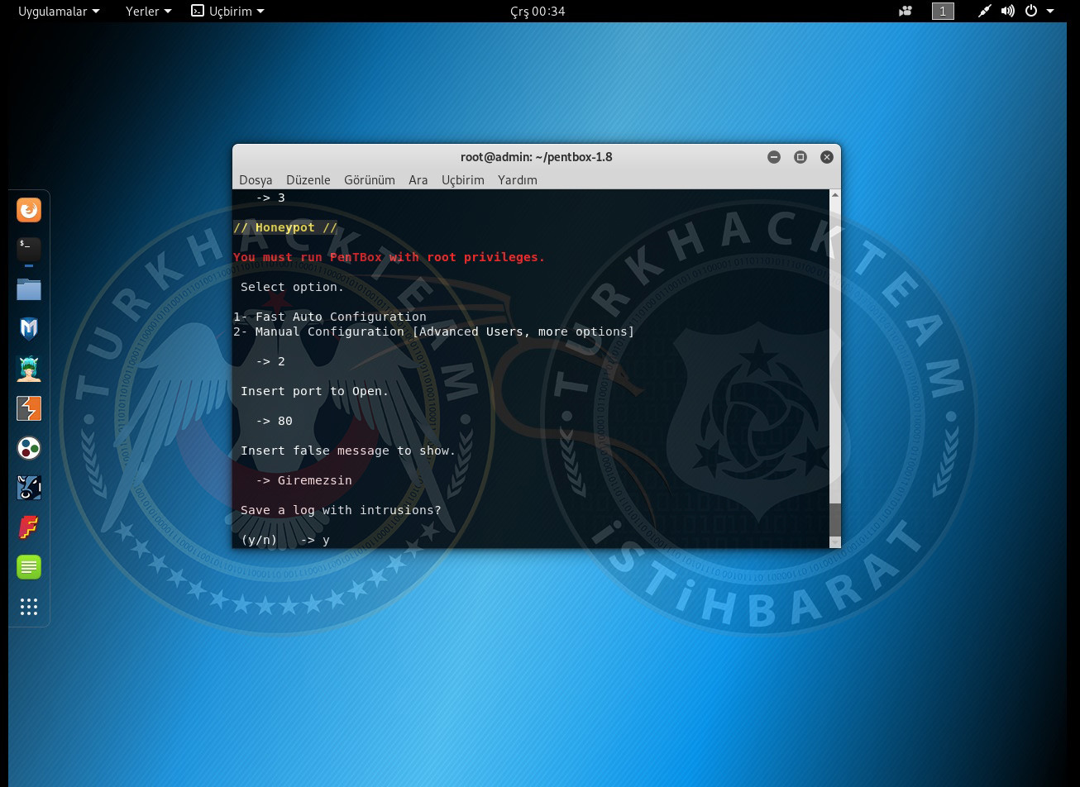Open Burp Suite from the dock
This screenshot has height=787, width=1080.
(x=29, y=408)
